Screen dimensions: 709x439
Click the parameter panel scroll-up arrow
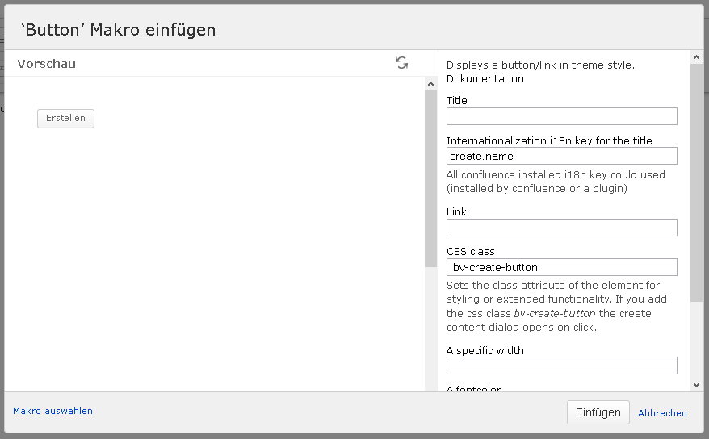click(696, 57)
